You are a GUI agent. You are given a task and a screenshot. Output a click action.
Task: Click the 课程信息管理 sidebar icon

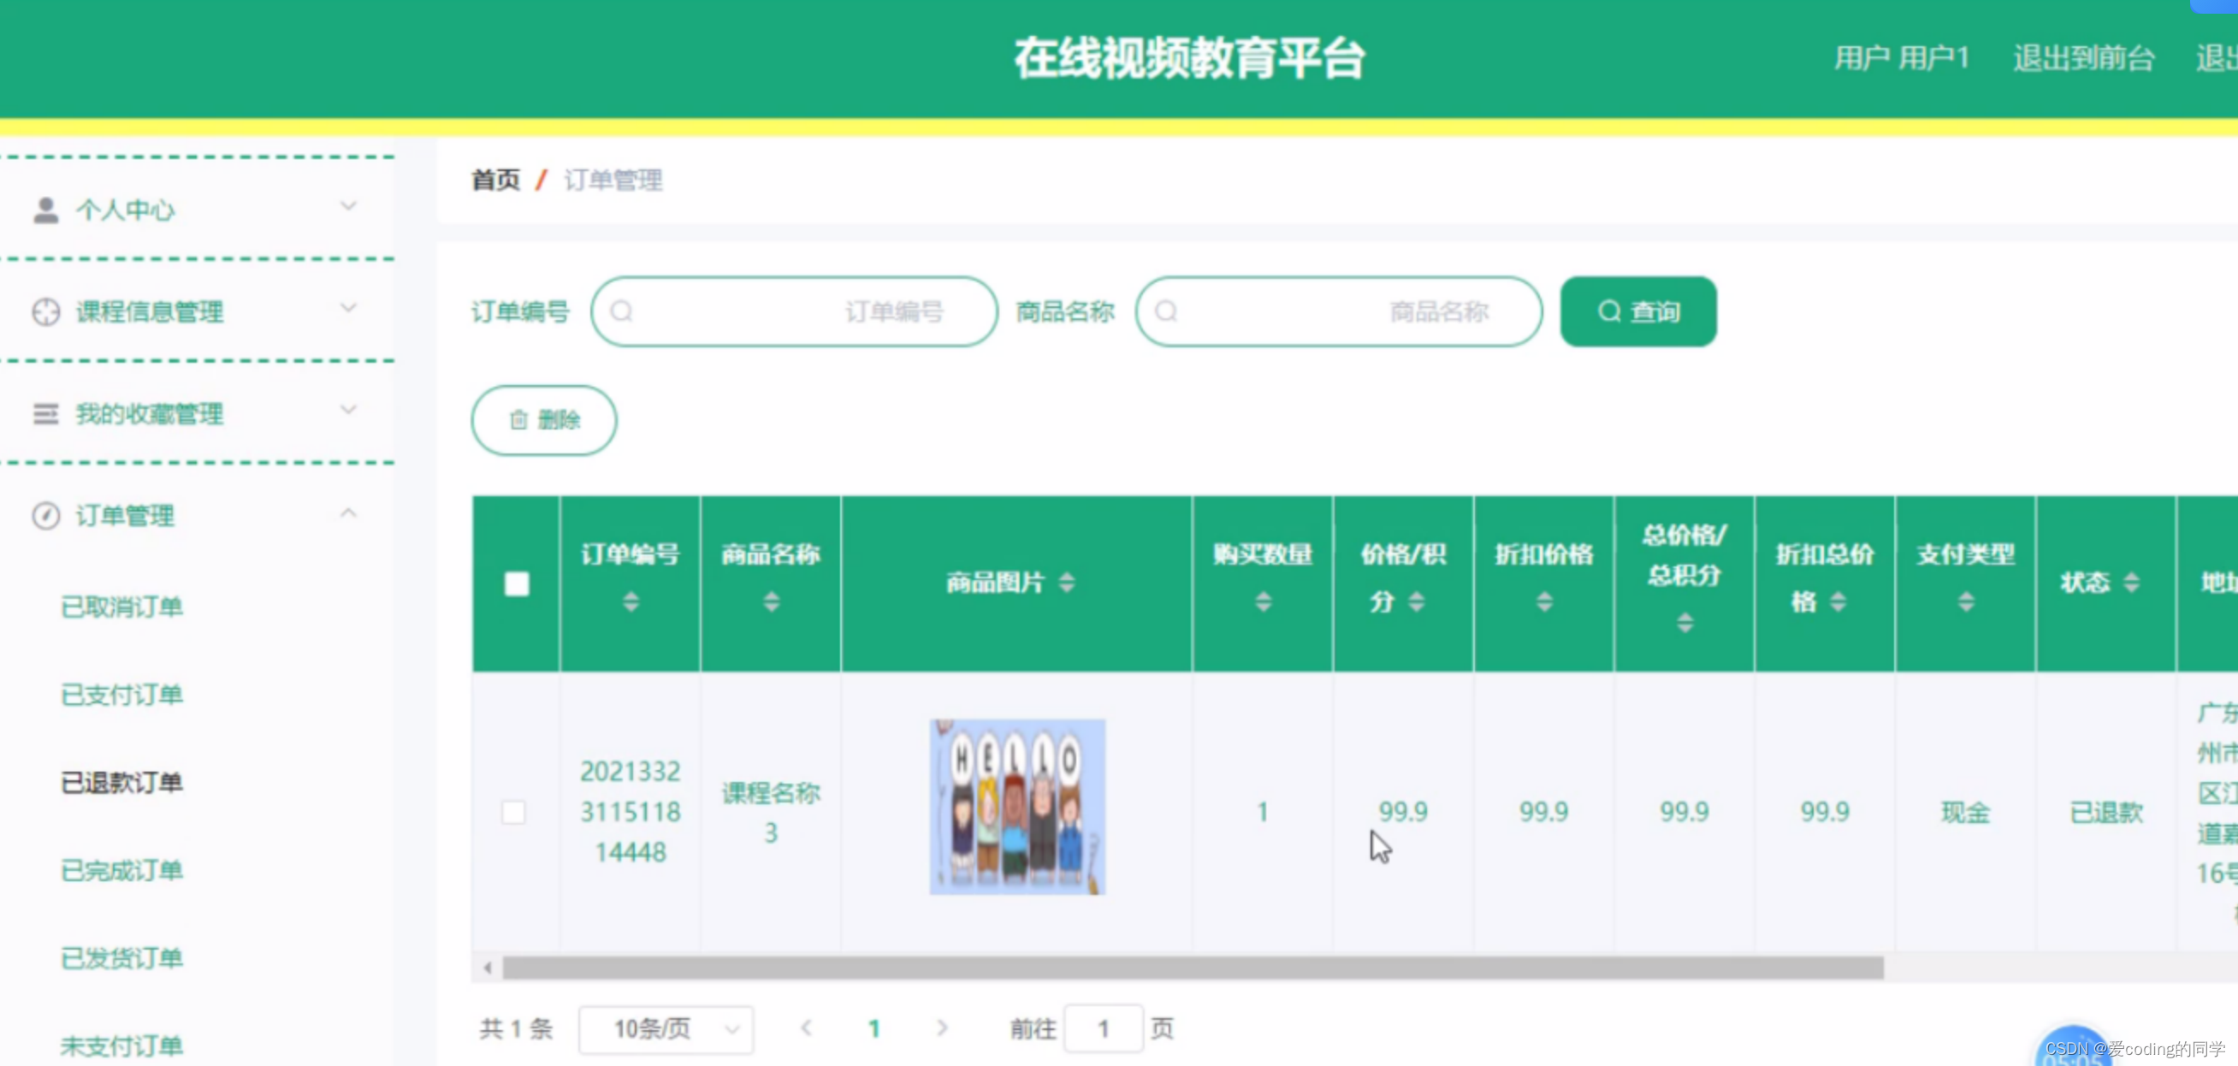click(x=45, y=311)
